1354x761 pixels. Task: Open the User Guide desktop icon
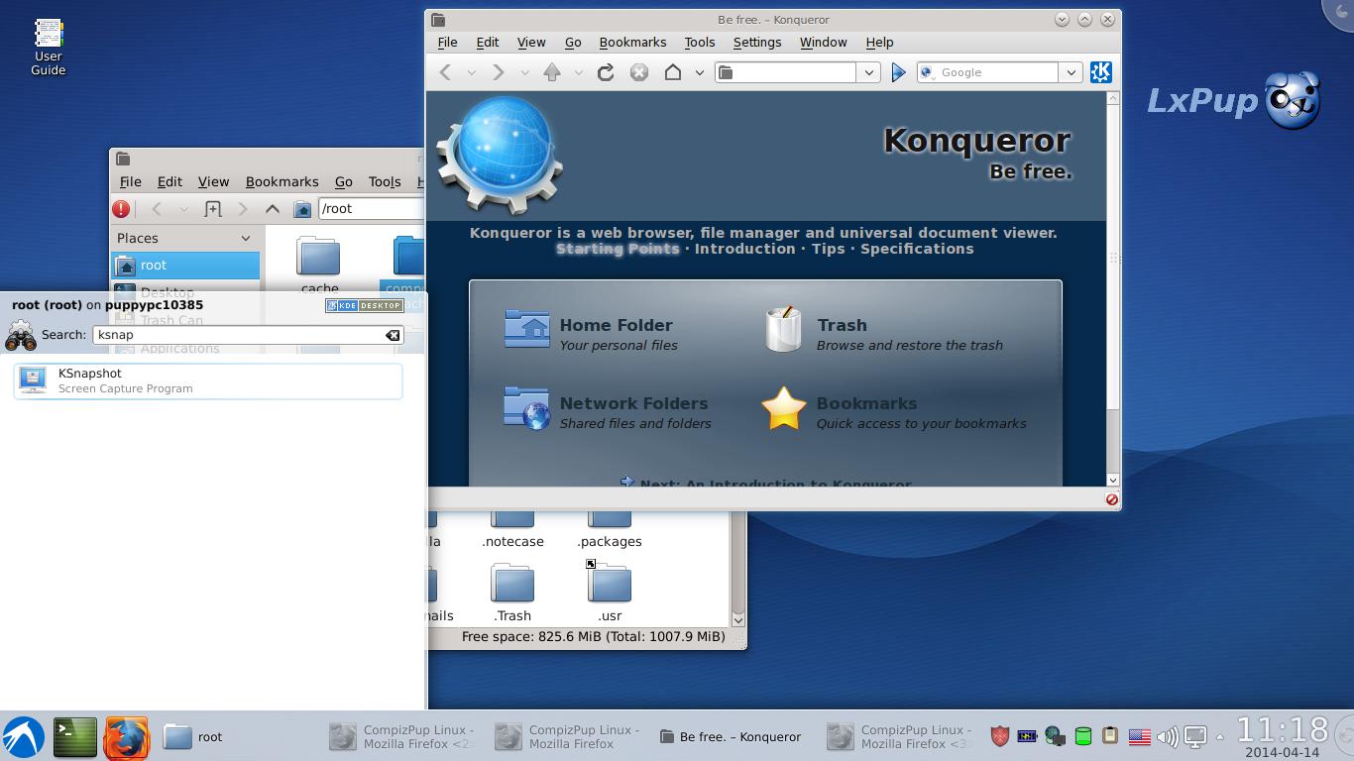point(49,48)
